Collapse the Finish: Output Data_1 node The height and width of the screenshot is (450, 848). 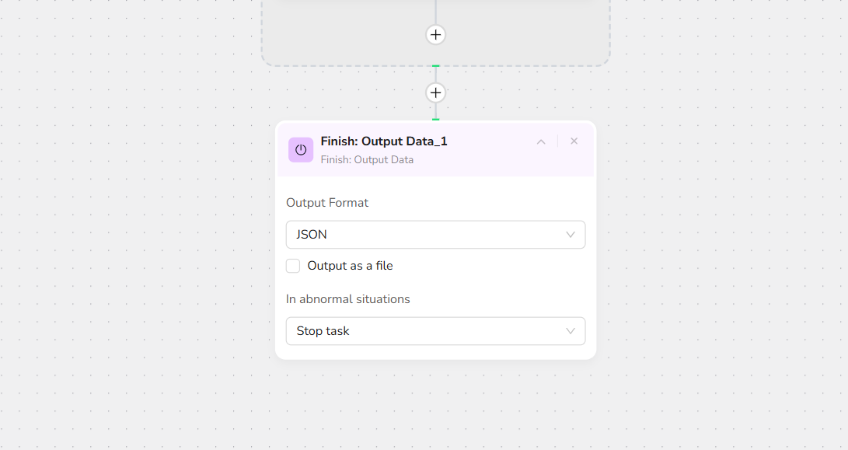point(541,141)
